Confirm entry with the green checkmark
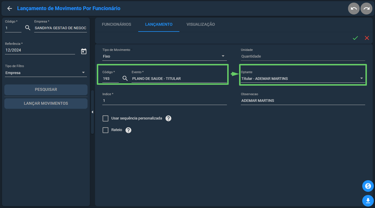The height and width of the screenshot is (208, 375). click(x=355, y=38)
